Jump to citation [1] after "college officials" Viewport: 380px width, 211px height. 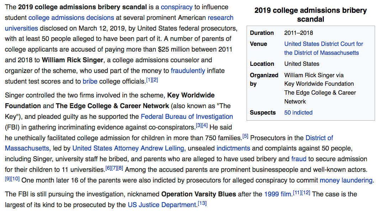click(149, 80)
